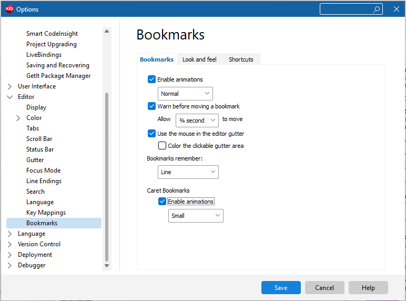The width and height of the screenshot is (406, 301).
Task: Open the ¾ second delay dropdown
Action: (197, 121)
